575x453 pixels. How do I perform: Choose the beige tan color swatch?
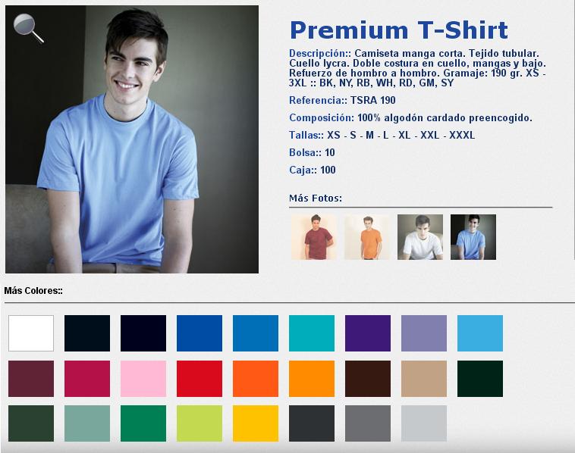click(424, 379)
